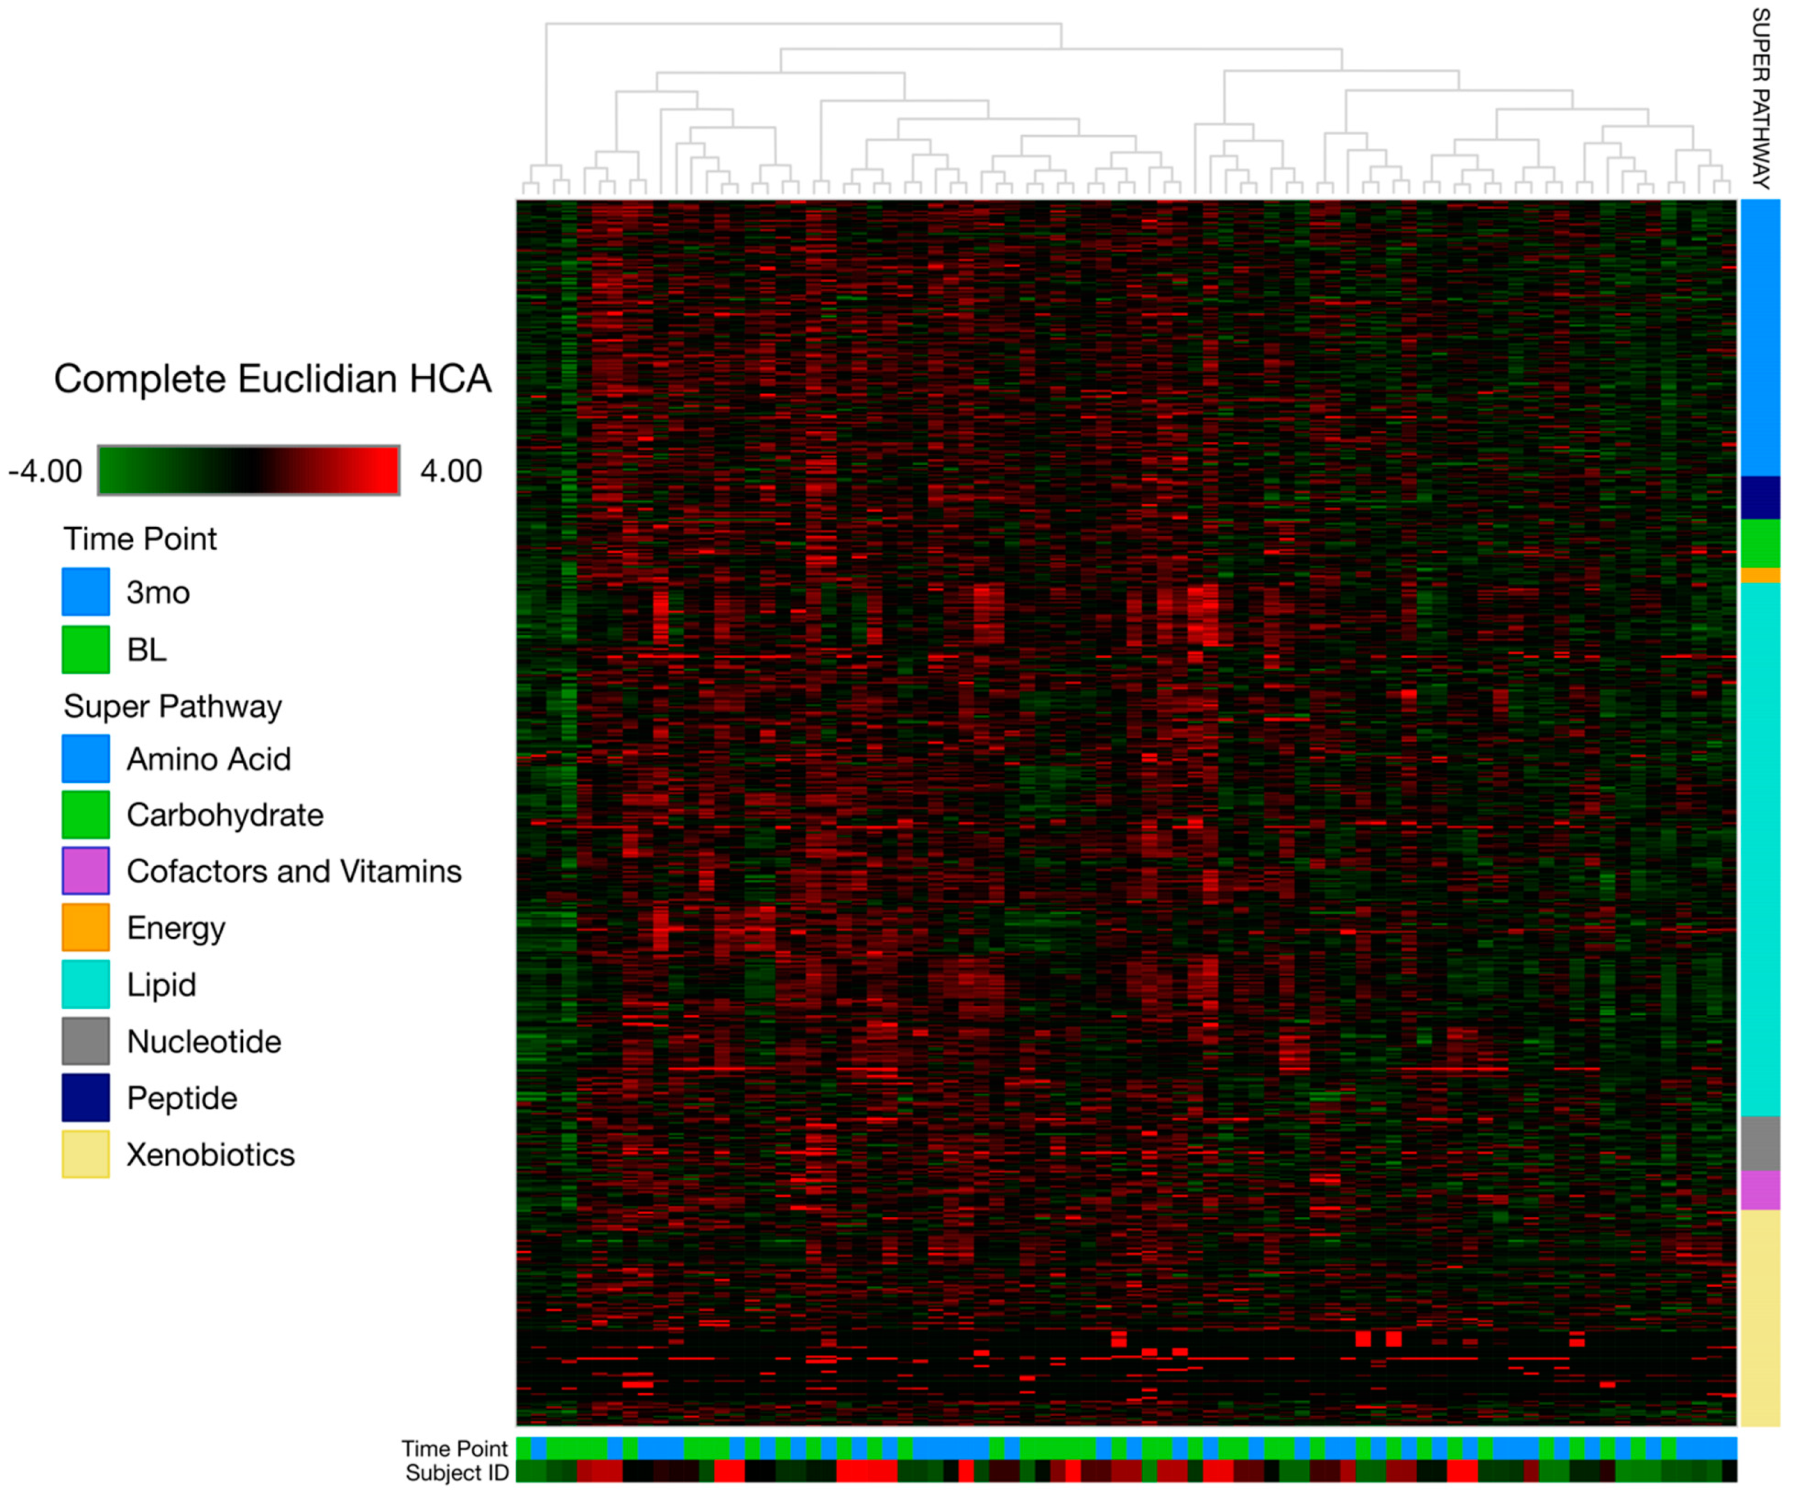1802x1494 pixels.
Task: Click the gray Nucleotide legend swatch
Action: pyautogui.click(x=85, y=1040)
